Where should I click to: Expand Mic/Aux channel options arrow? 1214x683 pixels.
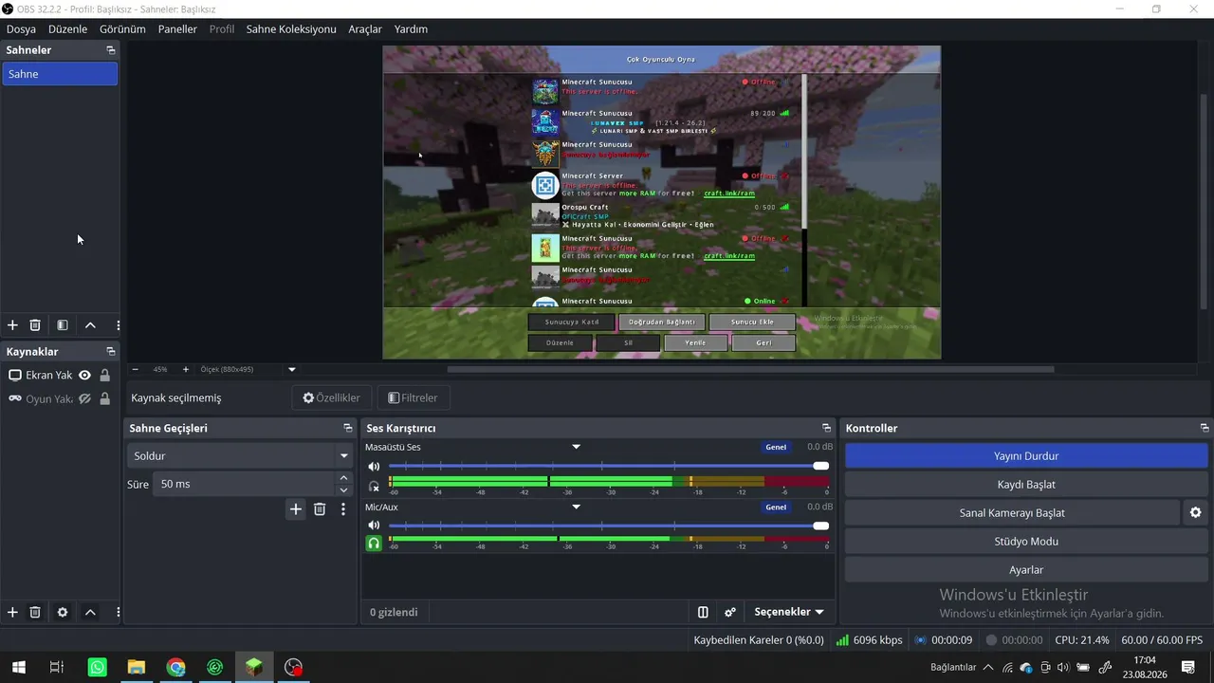pyautogui.click(x=576, y=507)
